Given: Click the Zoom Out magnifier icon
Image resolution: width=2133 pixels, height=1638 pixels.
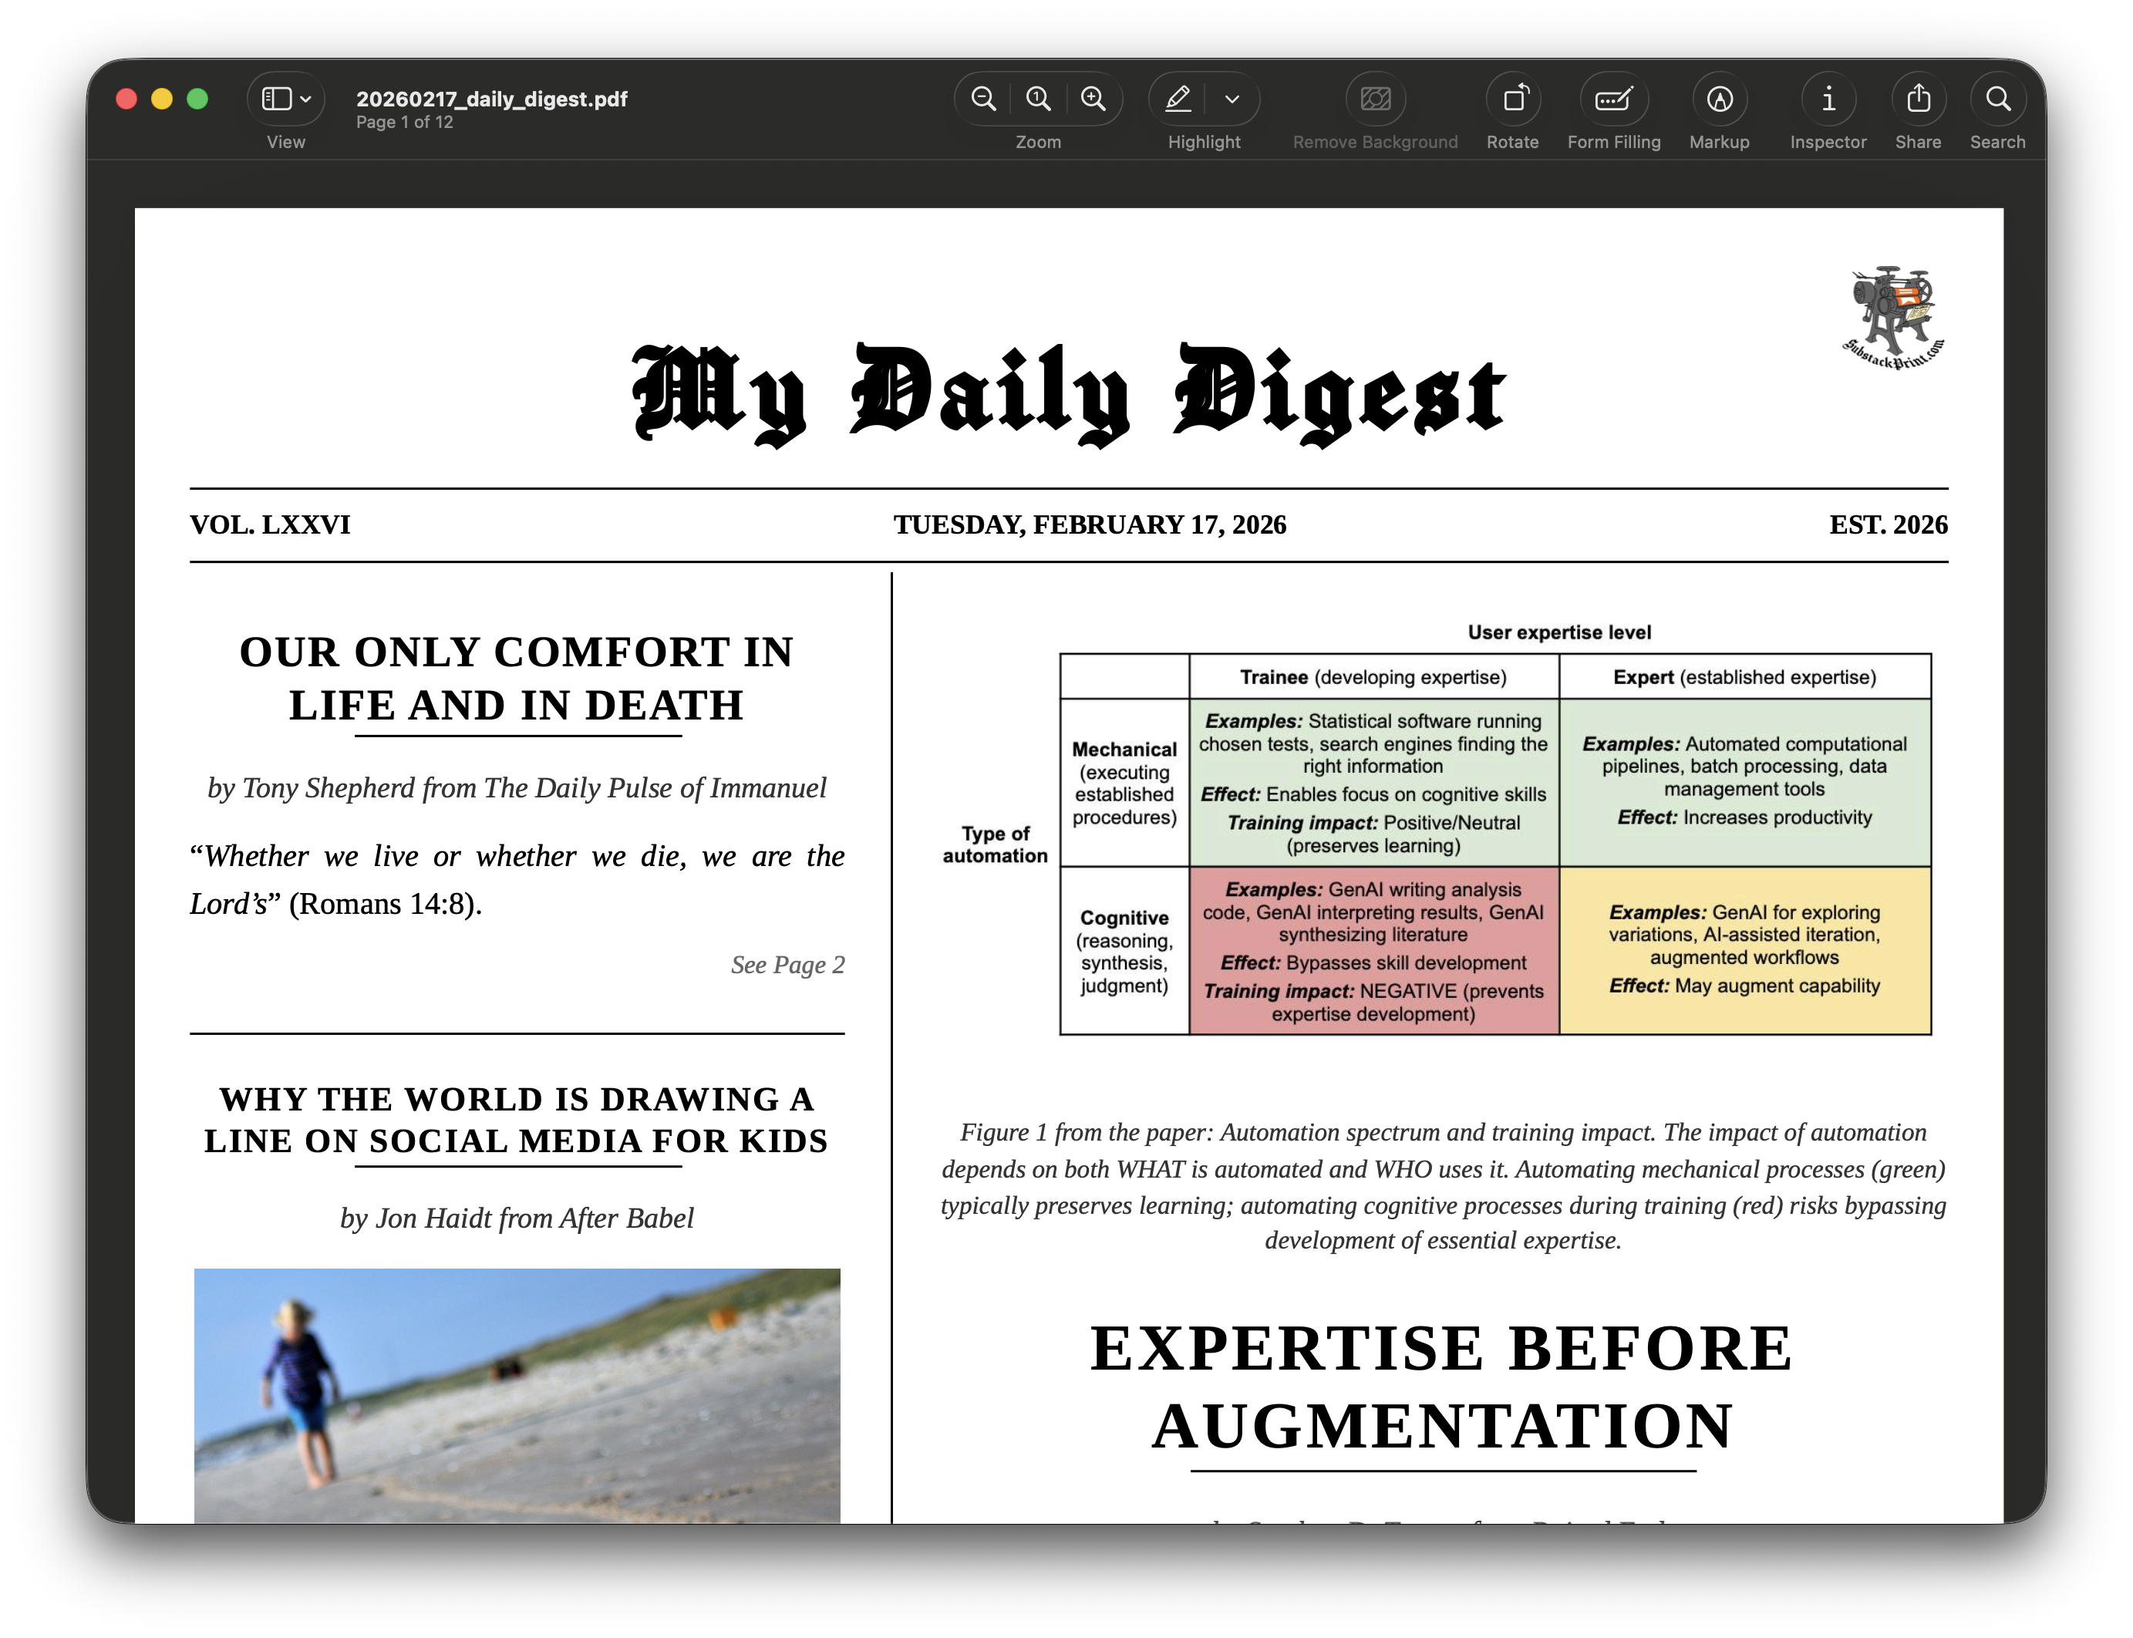Looking at the screenshot, I should tap(984, 99).
